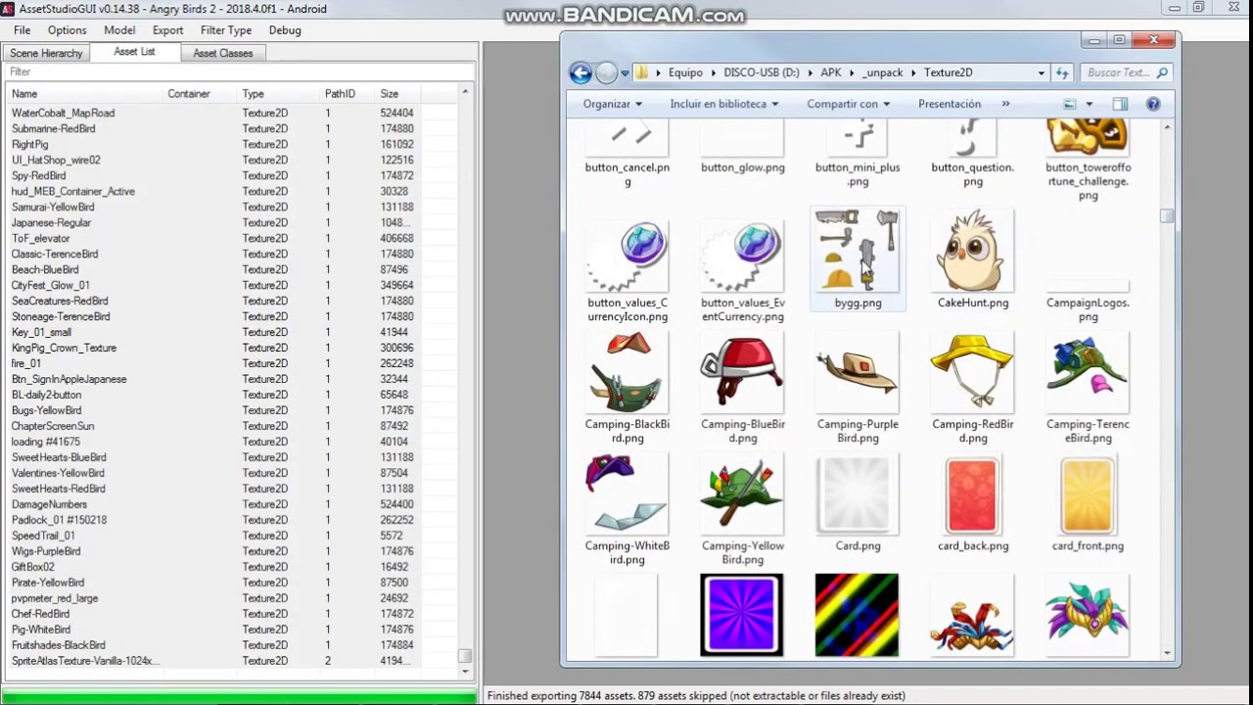Click the asset list scroll up arrow
Viewport: 1253px width, 705px height.
(465, 92)
